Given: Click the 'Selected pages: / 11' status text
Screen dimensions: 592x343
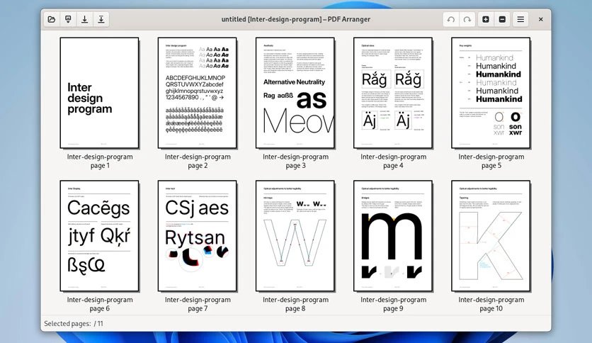Looking at the screenshot, I should tap(74, 324).
